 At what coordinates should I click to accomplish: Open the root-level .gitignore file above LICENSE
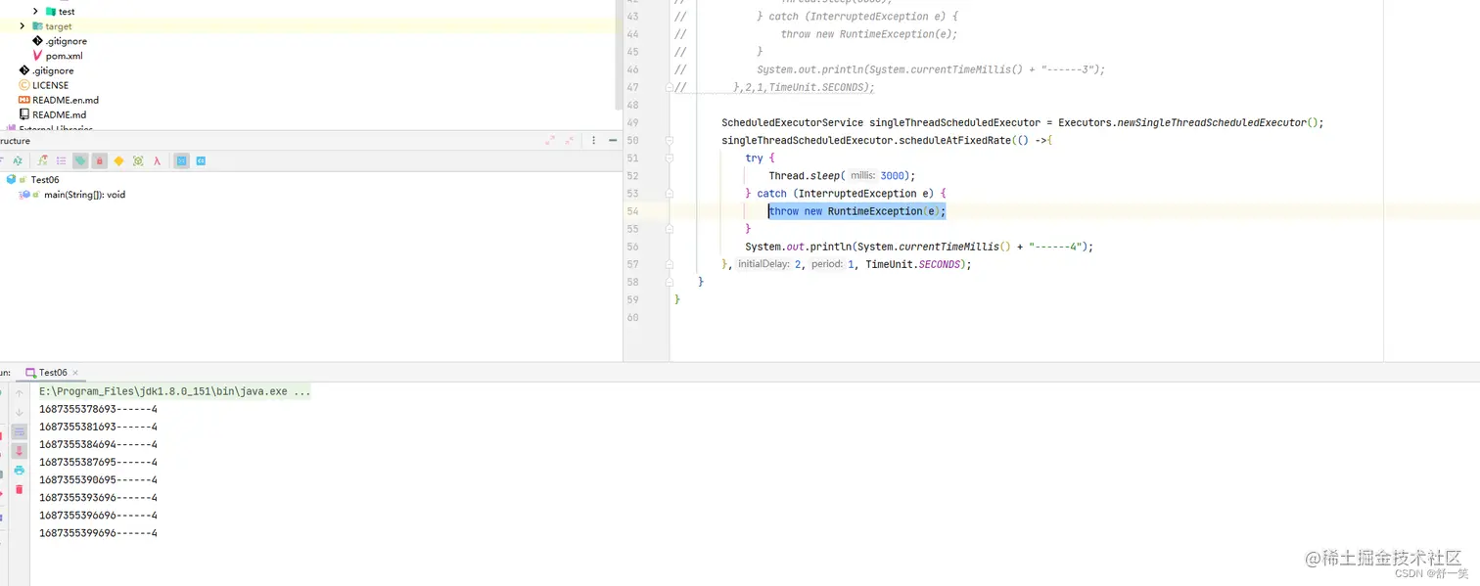[x=53, y=70]
